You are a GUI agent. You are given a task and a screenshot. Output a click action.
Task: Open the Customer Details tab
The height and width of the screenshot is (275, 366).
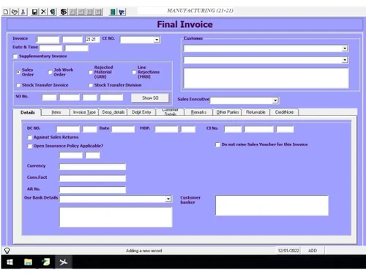point(170,112)
